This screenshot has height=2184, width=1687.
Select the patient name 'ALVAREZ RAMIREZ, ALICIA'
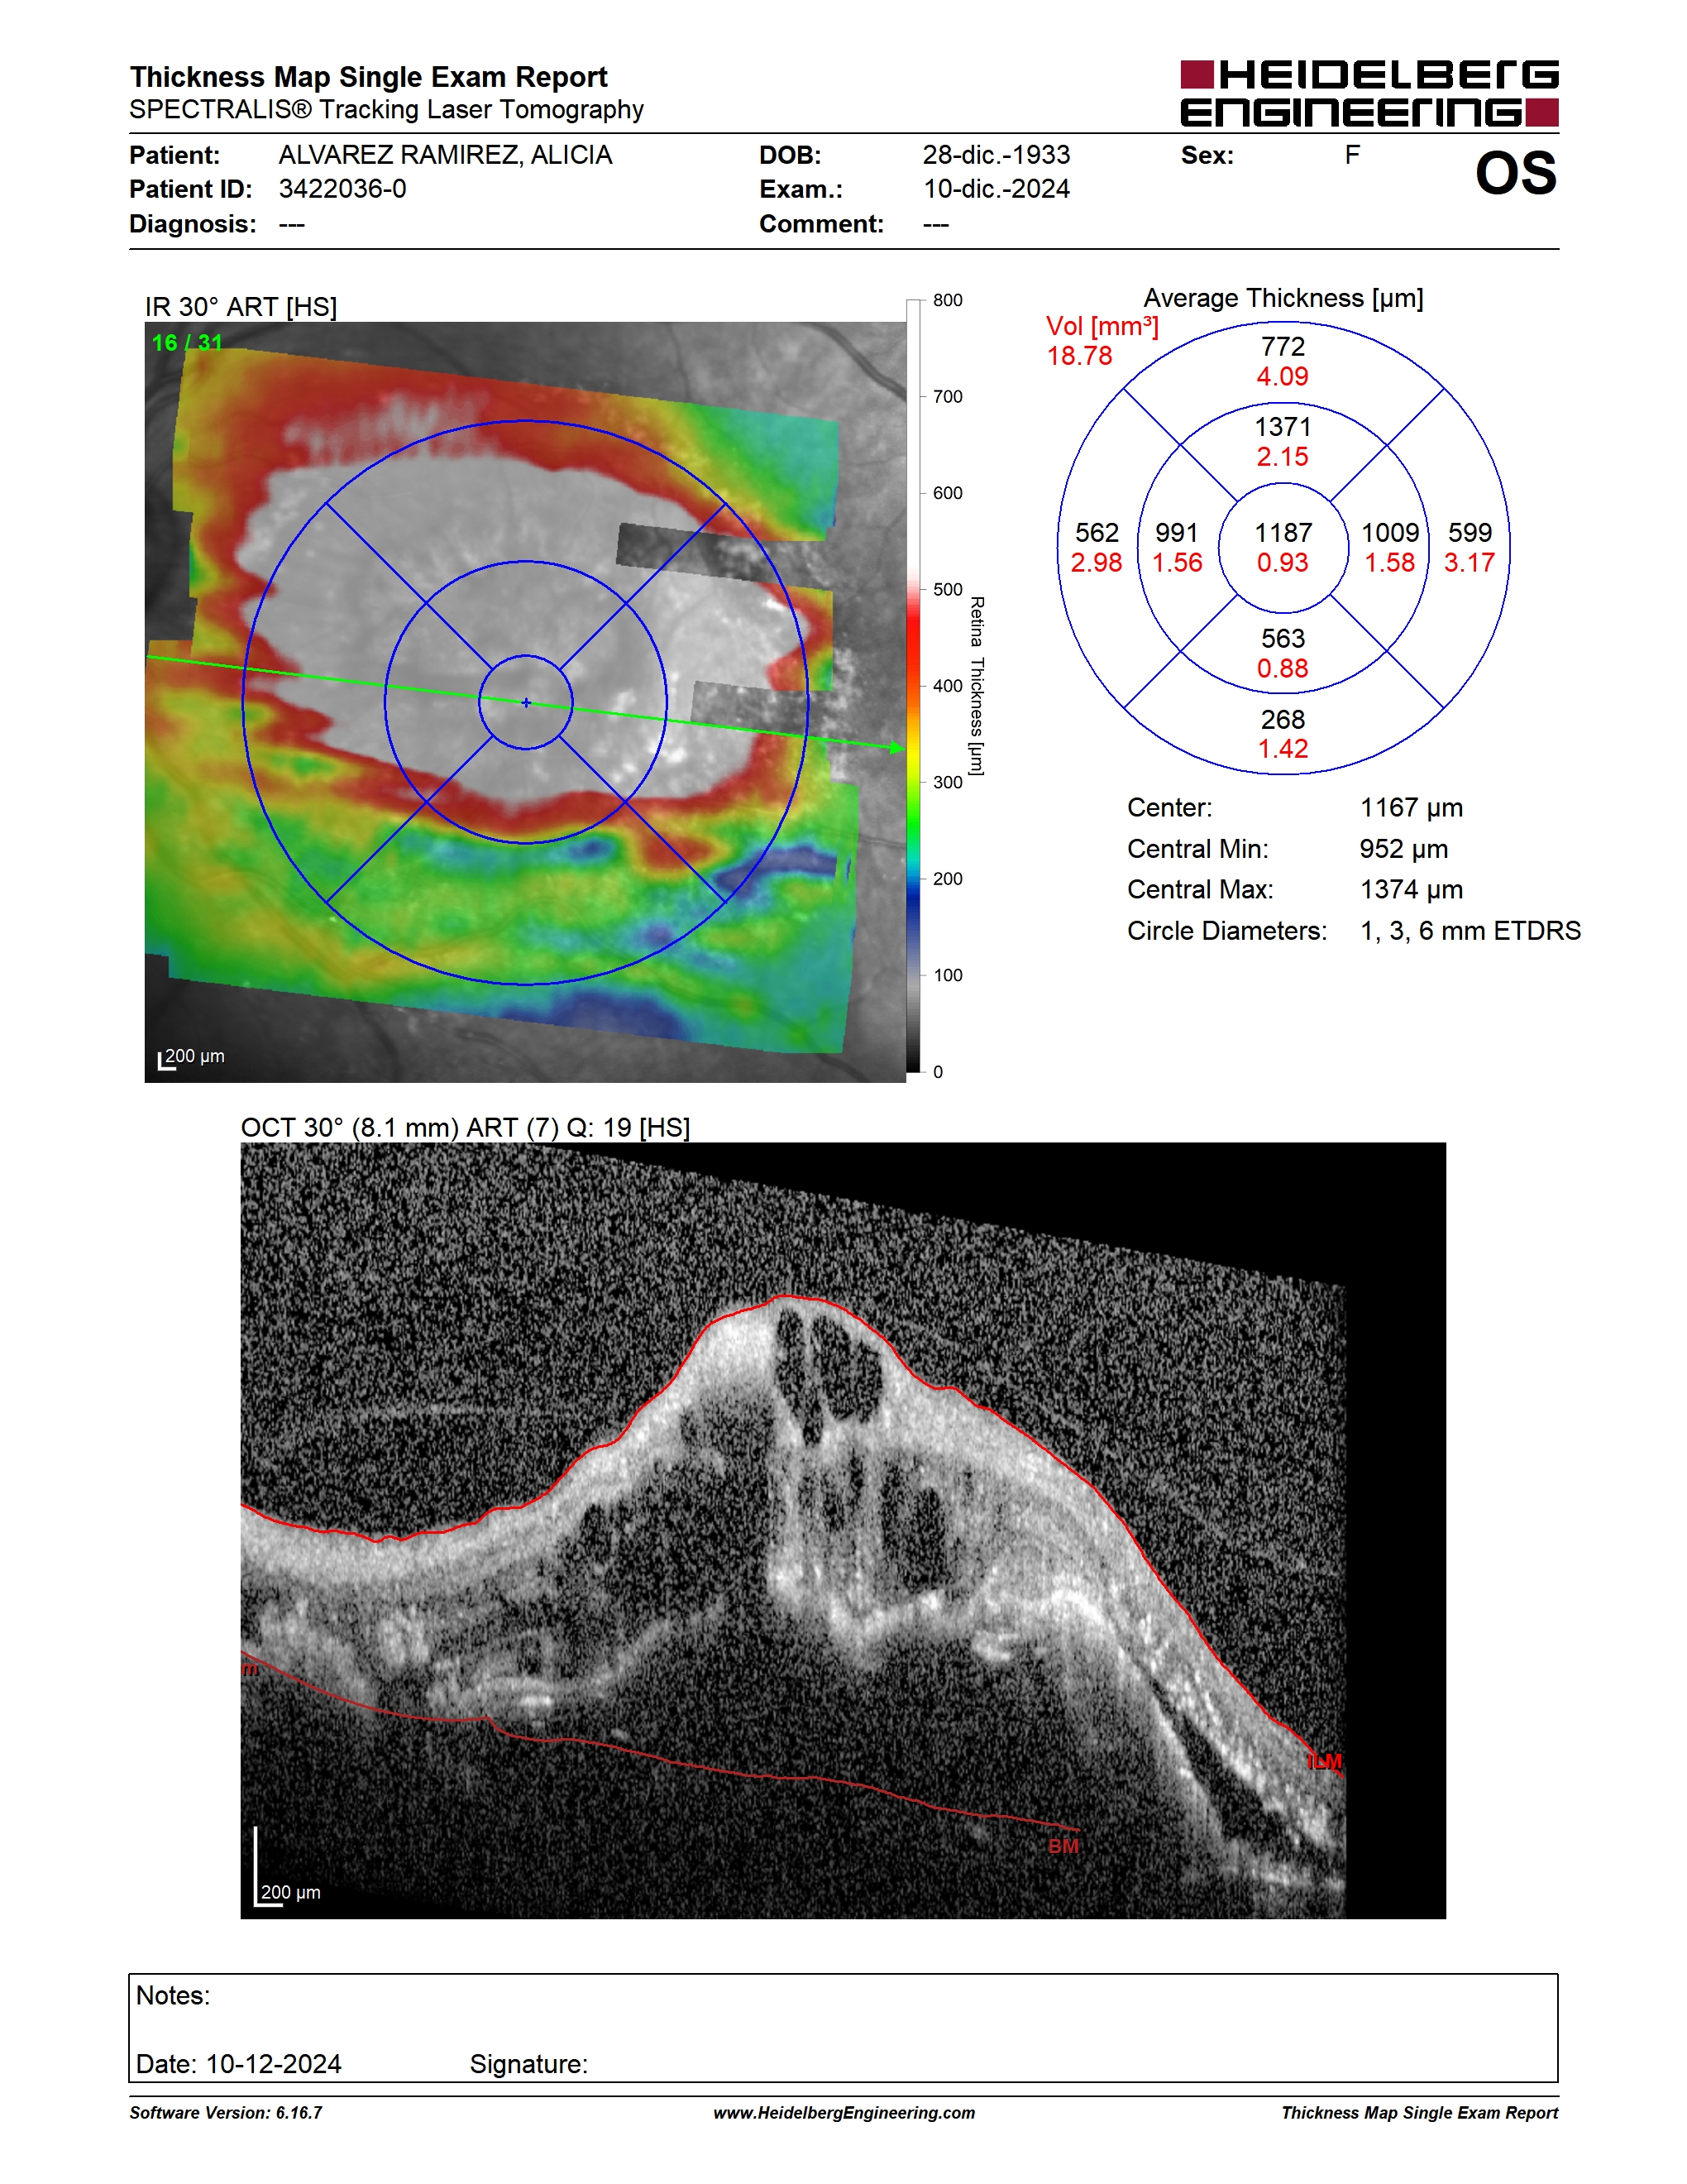[445, 155]
